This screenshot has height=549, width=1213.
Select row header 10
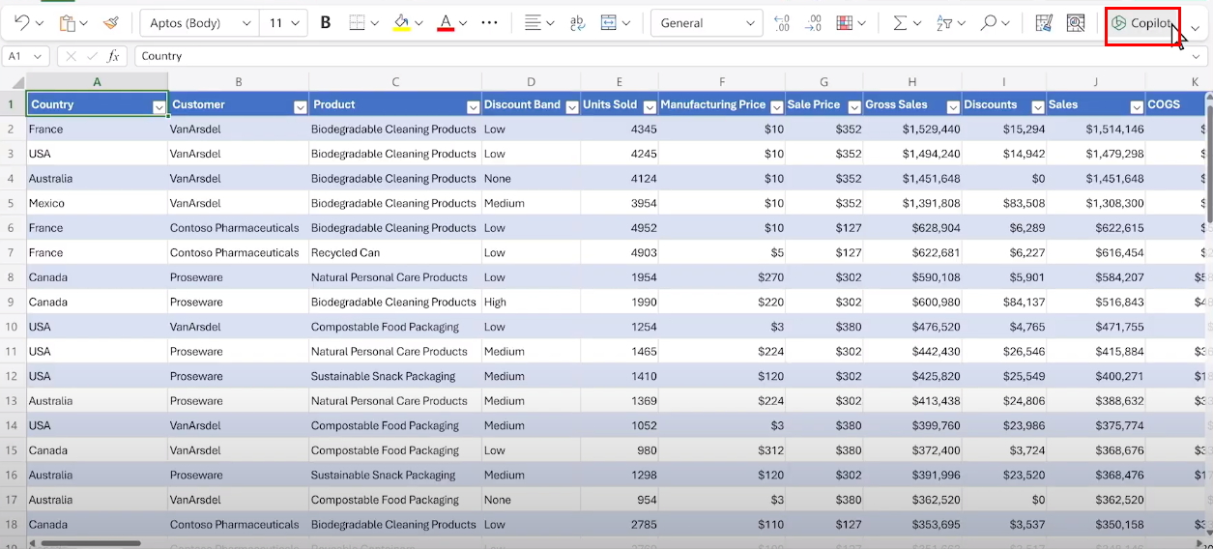[x=13, y=327]
